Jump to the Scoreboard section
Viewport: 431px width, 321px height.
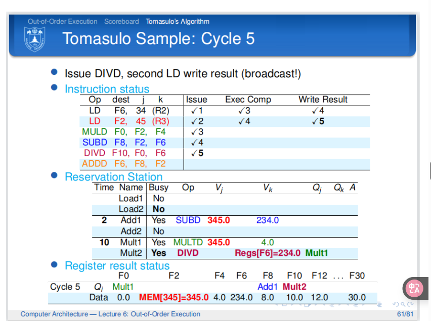coord(121,21)
